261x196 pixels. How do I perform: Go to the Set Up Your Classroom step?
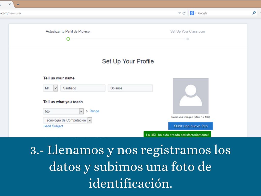188,31
